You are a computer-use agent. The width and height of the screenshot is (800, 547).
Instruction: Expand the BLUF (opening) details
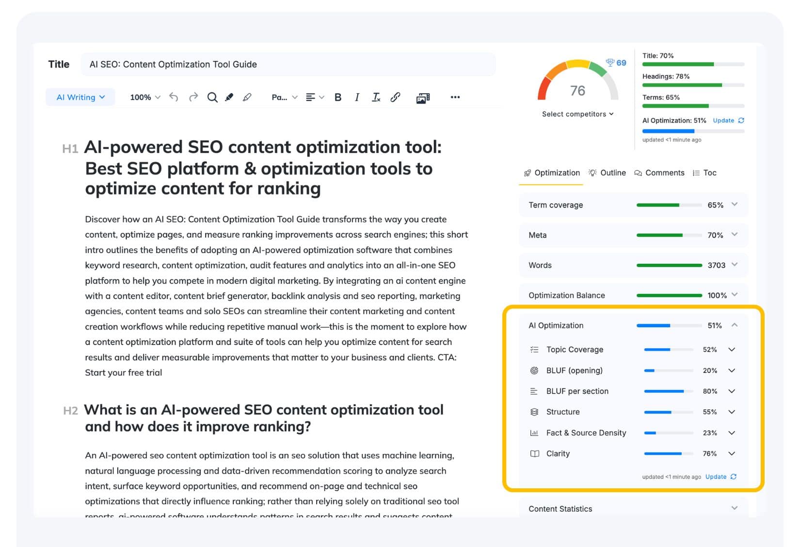[x=732, y=370]
